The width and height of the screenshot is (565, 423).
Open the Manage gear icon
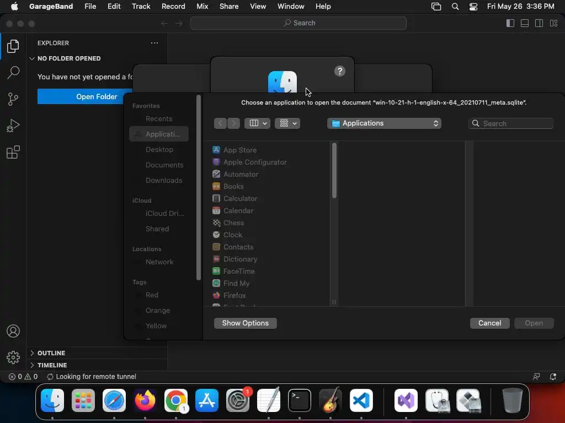tap(13, 357)
